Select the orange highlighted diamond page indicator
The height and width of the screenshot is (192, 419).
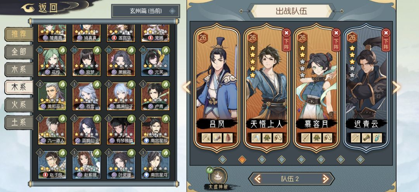(x=242, y=159)
